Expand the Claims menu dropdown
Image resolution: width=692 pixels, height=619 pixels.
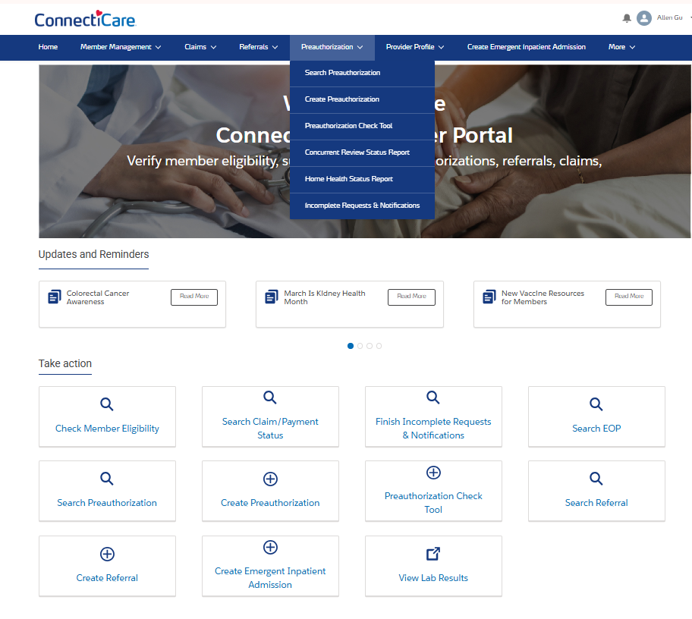tap(200, 47)
